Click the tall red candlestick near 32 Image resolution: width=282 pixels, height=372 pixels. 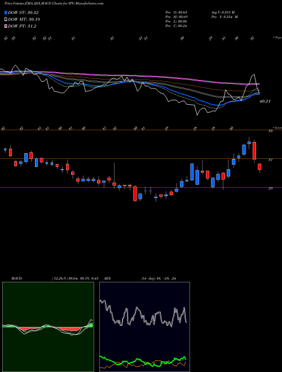(254, 150)
